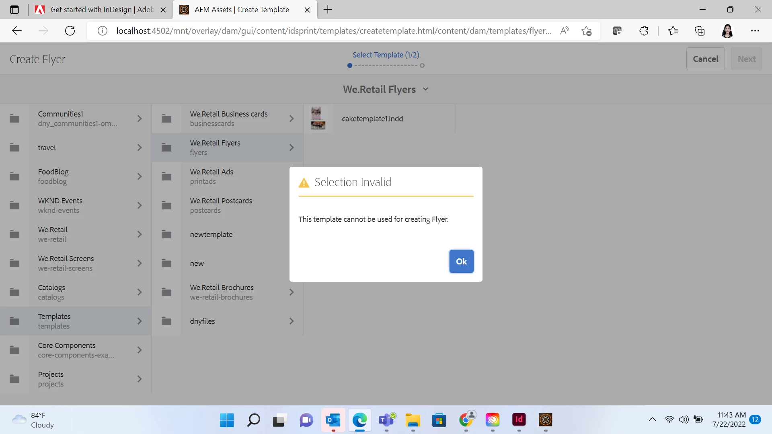Screen dimensions: 772x434
Task: Click the Read aloud icon
Action: point(565,31)
